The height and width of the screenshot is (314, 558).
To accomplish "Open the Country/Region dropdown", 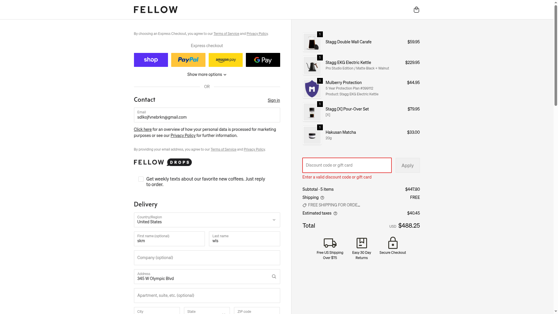I will [207, 220].
